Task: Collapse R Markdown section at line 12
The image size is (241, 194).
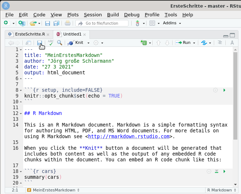Action: tap(21, 113)
